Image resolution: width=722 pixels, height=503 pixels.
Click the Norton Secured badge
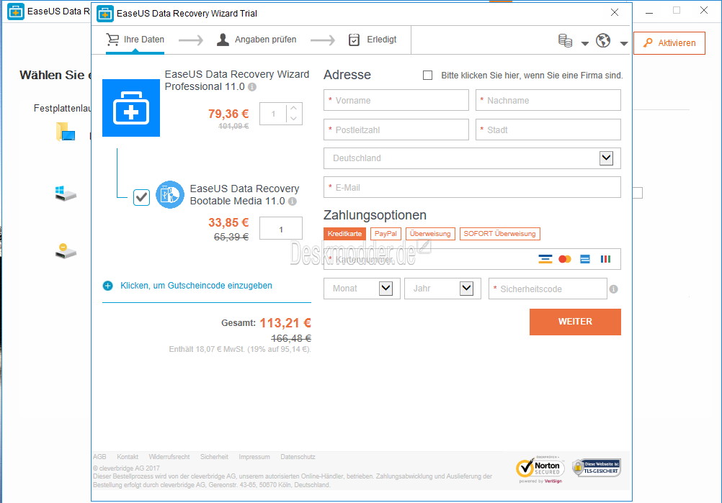[x=540, y=469]
